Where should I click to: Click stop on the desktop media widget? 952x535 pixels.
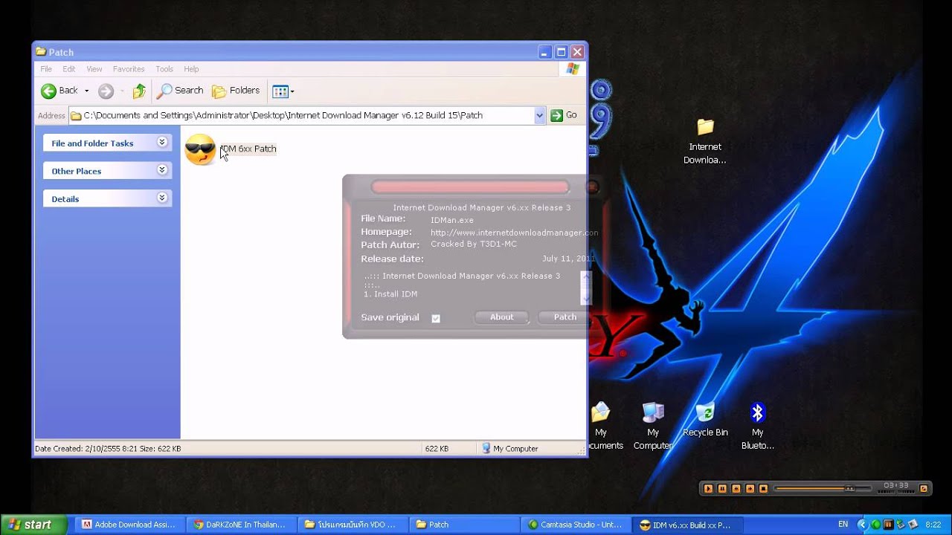(763, 488)
